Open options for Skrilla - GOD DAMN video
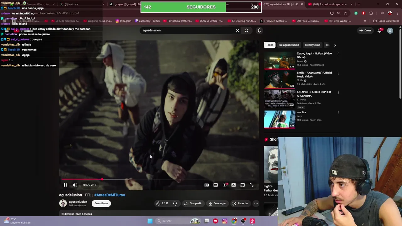402x226 pixels. click(x=338, y=73)
